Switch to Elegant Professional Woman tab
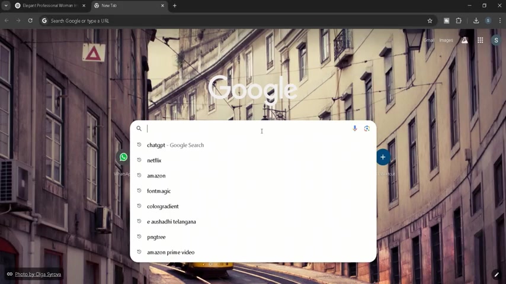Viewport: 506px width, 284px height. tap(50, 5)
